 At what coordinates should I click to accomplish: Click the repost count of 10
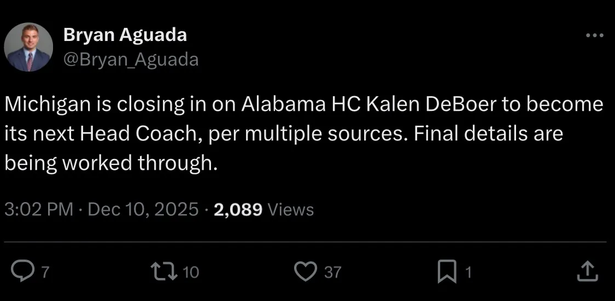point(191,272)
